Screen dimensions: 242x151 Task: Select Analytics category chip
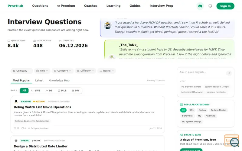click(211, 116)
